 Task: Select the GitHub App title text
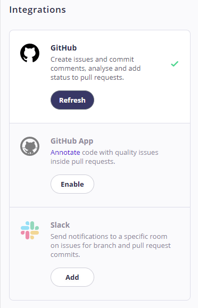click(x=72, y=141)
